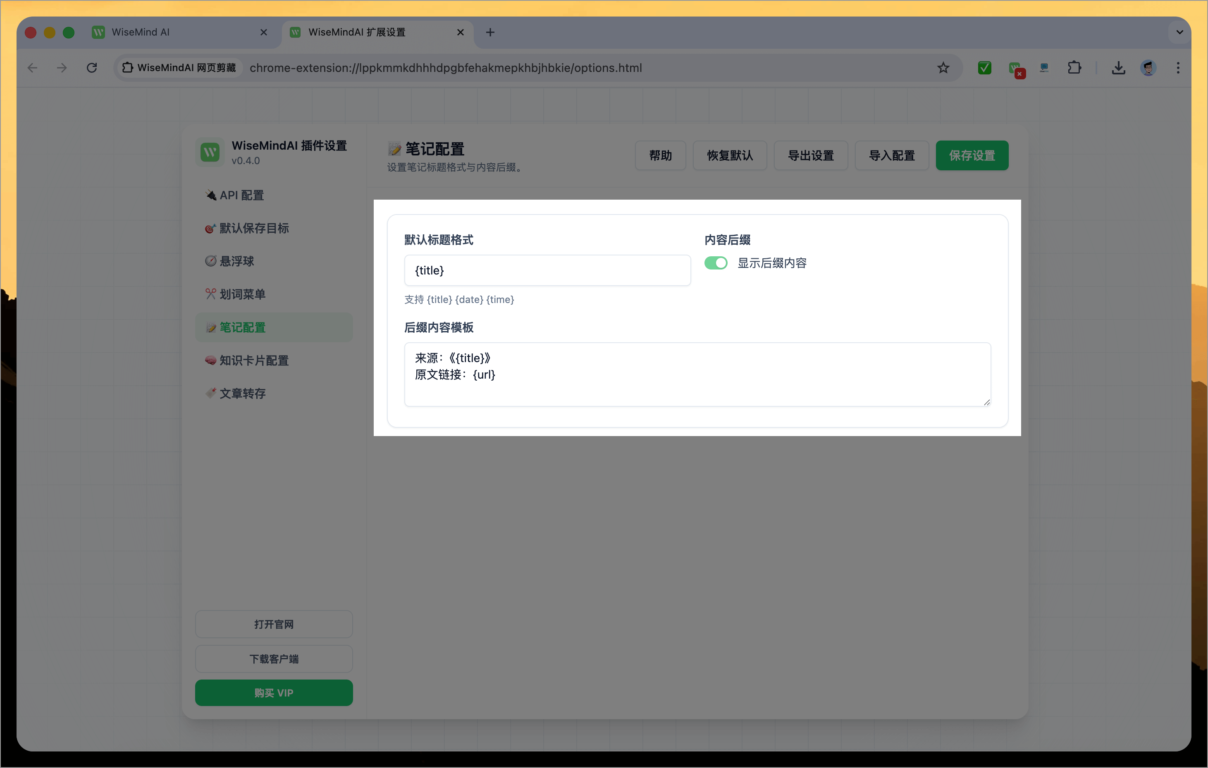Screen dimensions: 1208x768
Task: Open the 划词菜单 settings section
Action: point(243,294)
